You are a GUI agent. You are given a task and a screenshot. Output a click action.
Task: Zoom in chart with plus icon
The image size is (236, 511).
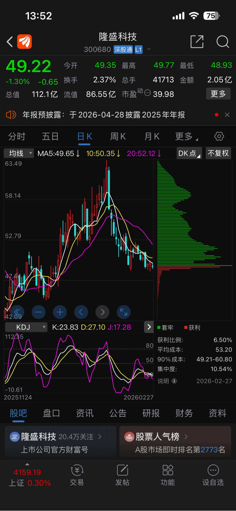point(60,312)
